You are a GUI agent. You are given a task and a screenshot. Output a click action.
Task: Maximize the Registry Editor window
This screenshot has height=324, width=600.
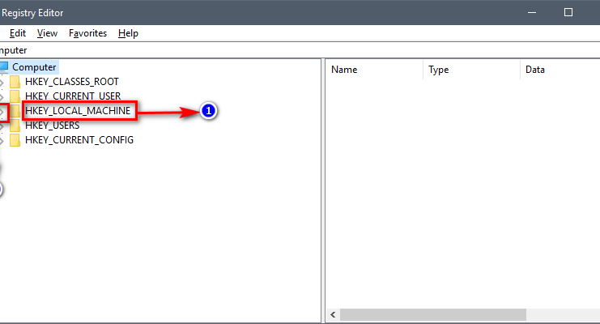click(568, 13)
